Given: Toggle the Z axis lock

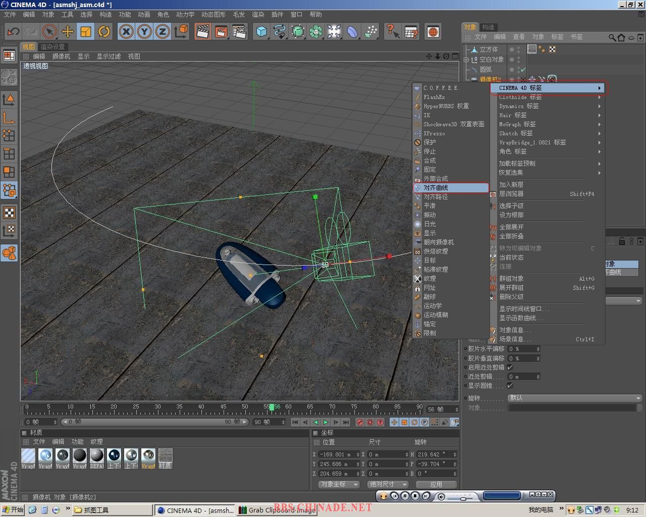Looking at the screenshot, I should (162, 32).
